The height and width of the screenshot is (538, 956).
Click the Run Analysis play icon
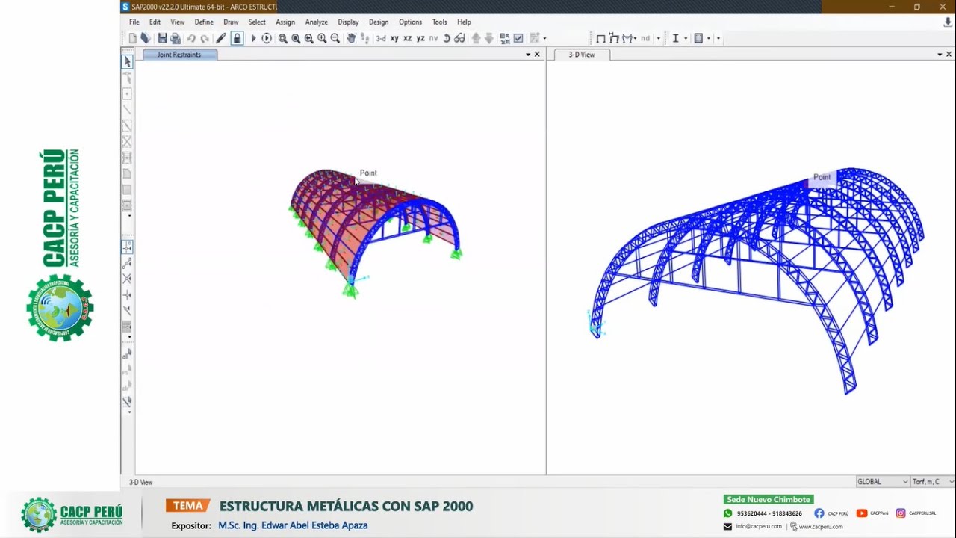pyautogui.click(x=253, y=38)
